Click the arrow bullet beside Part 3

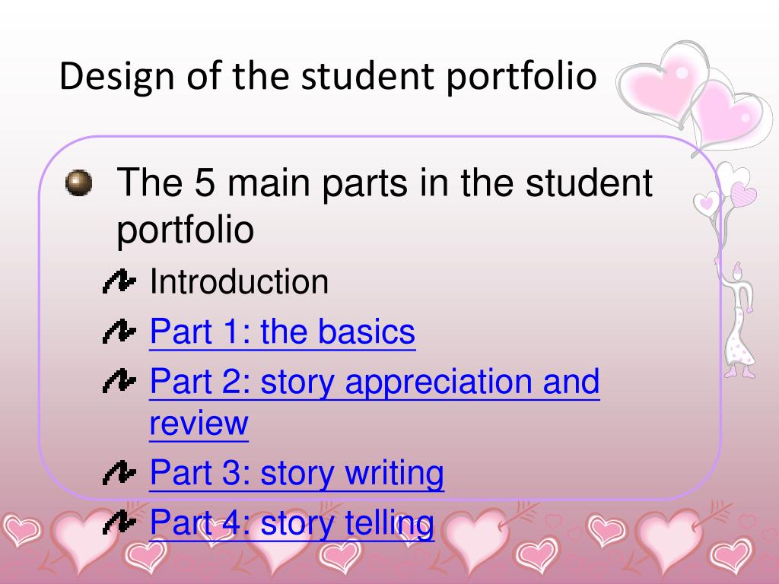click(x=119, y=472)
